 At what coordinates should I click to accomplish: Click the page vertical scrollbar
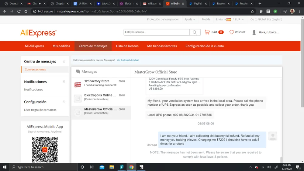[x=302, y=63]
